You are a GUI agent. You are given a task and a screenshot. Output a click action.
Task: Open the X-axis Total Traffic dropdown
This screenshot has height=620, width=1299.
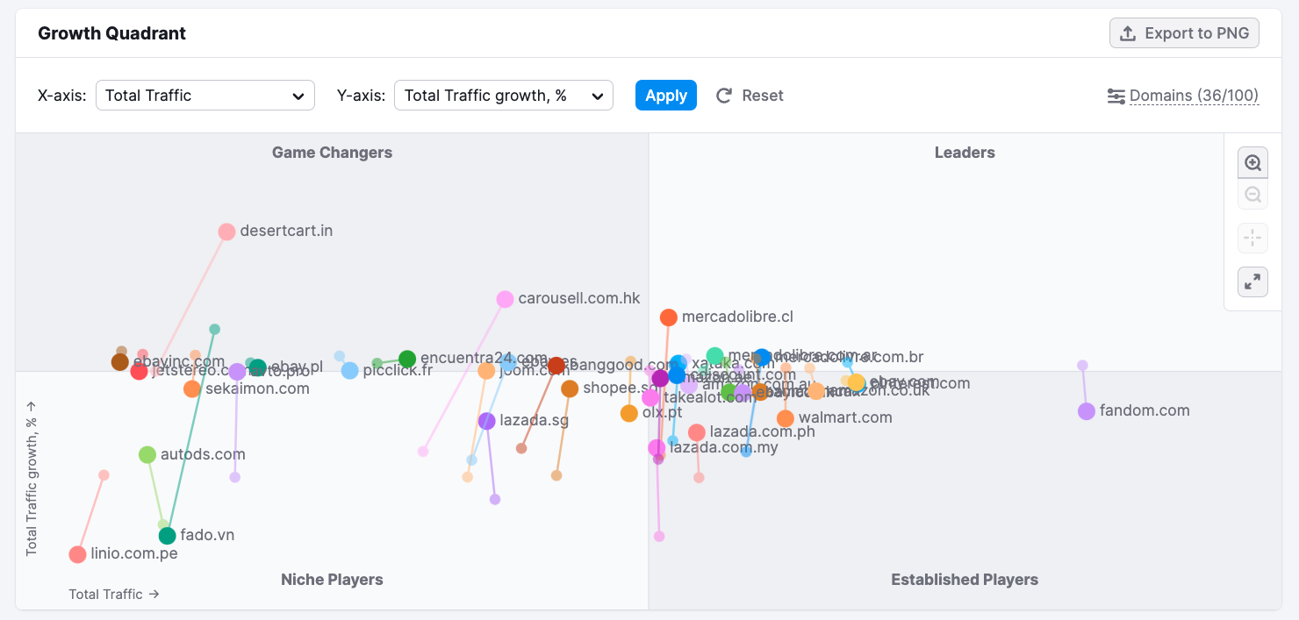(205, 95)
